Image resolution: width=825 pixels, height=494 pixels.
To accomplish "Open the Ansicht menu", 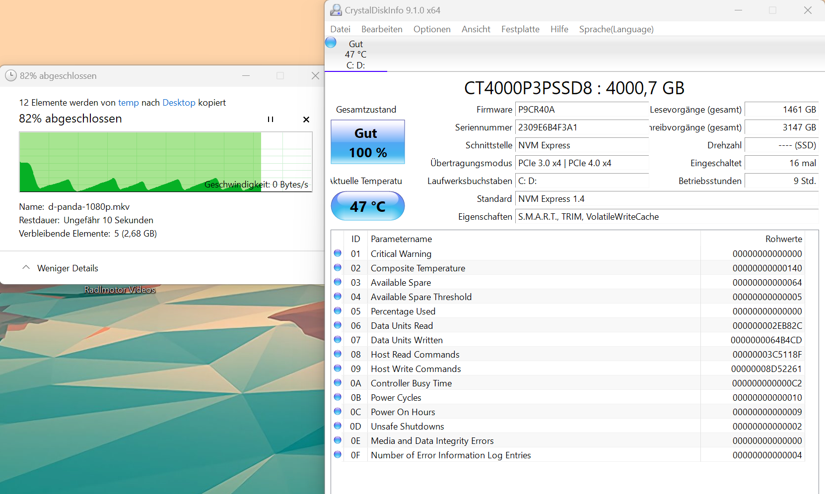I will (476, 29).
